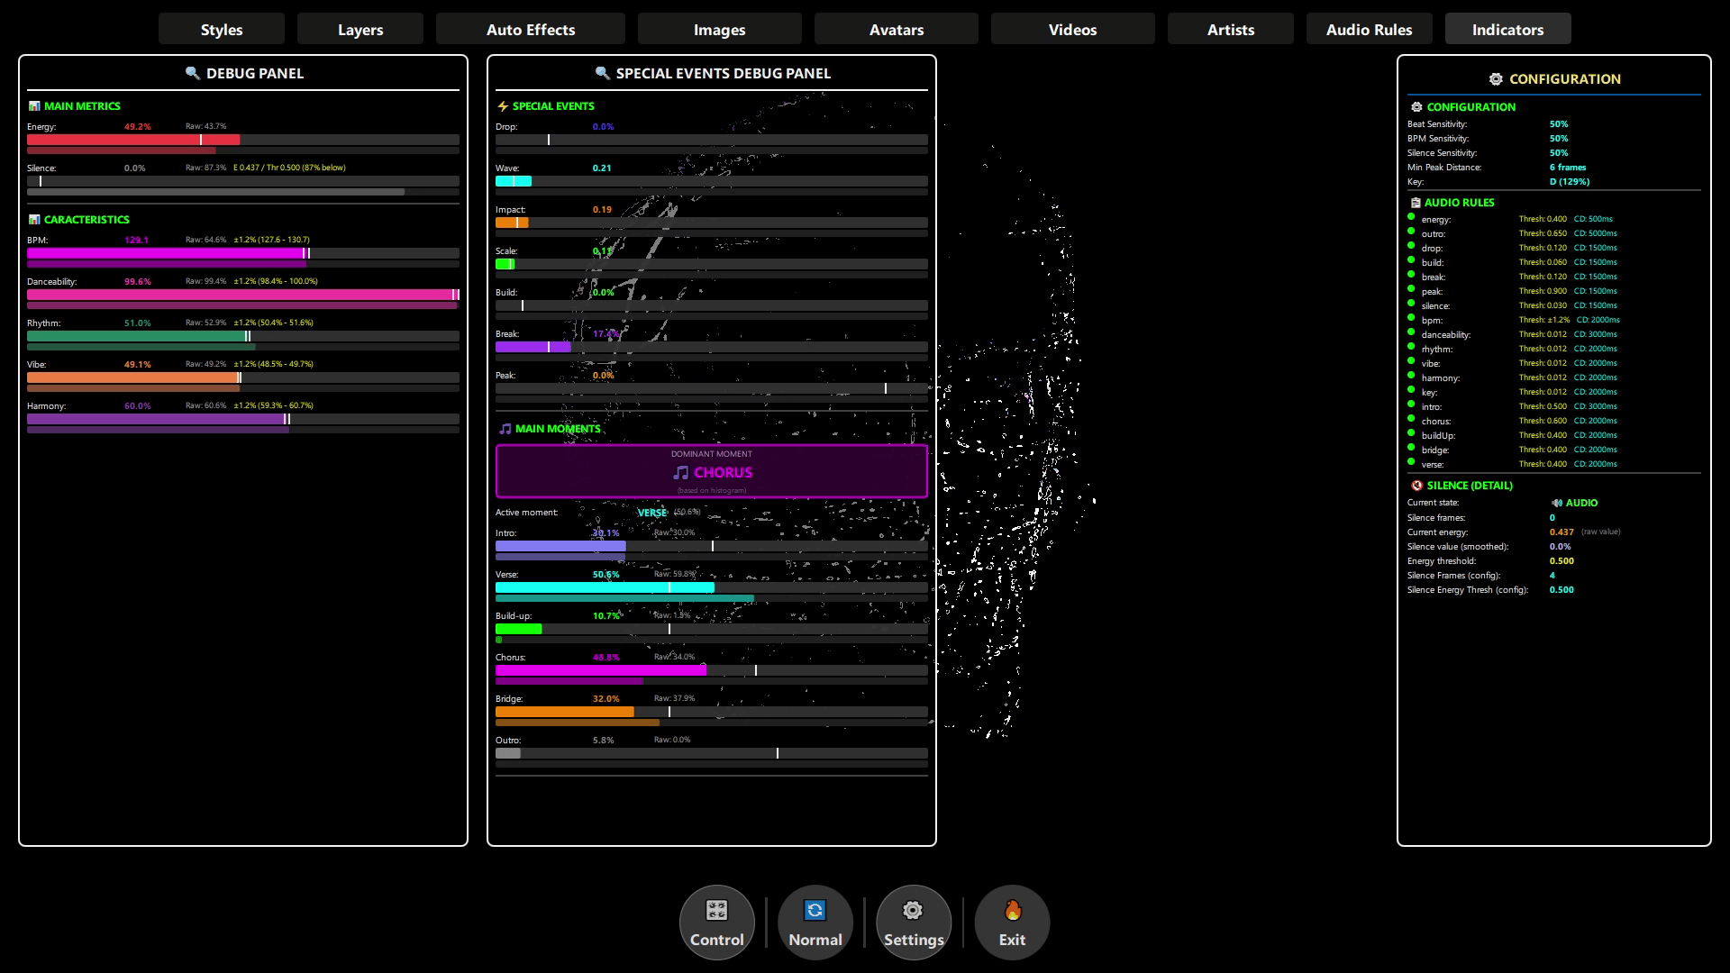Screen dimensions: 1730x973
Task: Open Settings via the gear icon
Action: point(913,910)
